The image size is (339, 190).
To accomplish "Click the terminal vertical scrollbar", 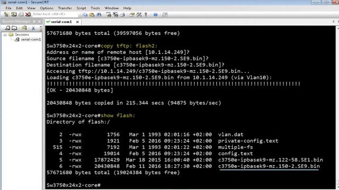I will 337,107.
